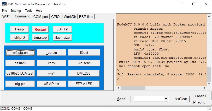The height and width of the screenshot is (111, 212).
Task: Click the Clear T button
Action: pos(201,96)
